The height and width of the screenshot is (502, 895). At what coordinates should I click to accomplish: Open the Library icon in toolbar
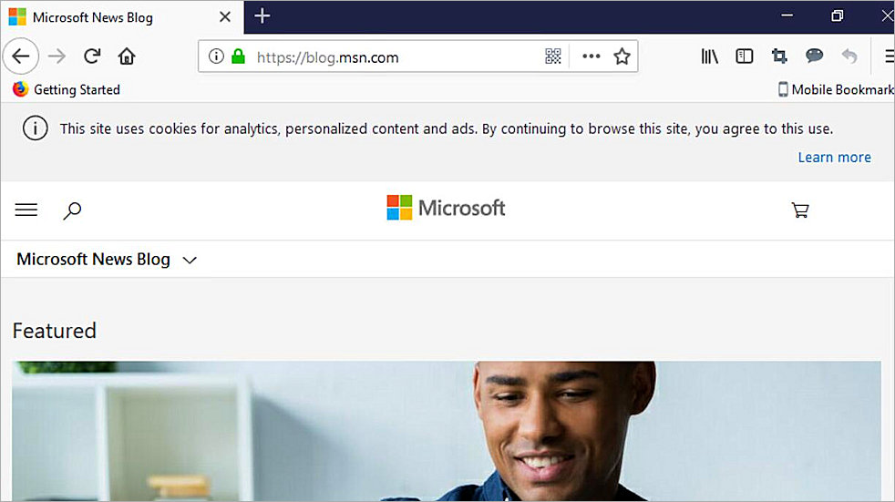tap(709, 56)
